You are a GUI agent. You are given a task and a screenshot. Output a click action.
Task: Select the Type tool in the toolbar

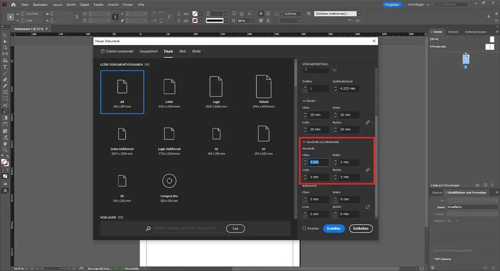coord(5,67)
